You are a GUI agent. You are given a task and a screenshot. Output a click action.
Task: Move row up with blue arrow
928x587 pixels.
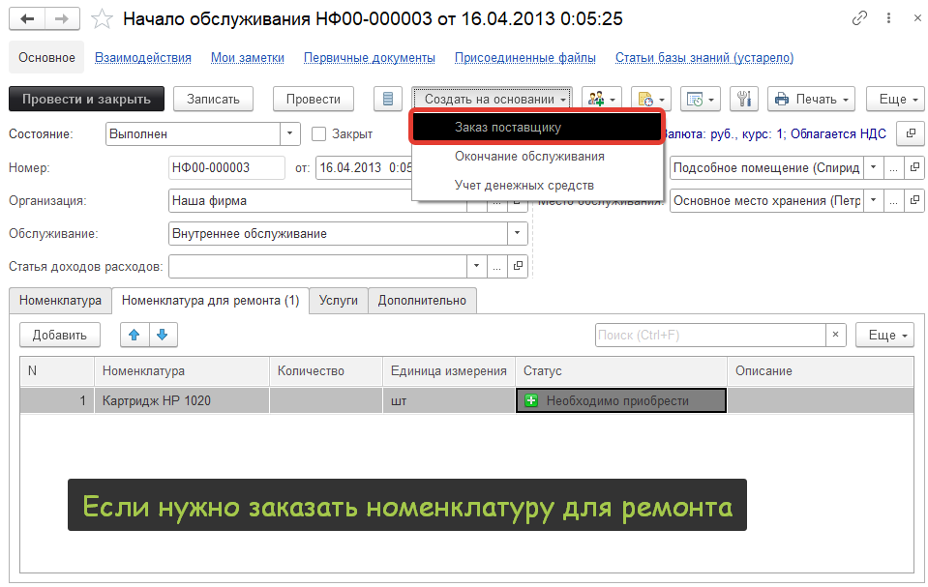point(135,335)
